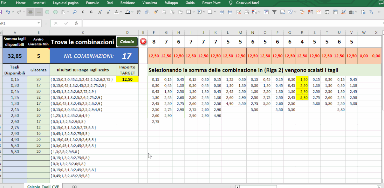Click the toolbox briefcase icon
This screenshot has width=384, height=188.
(x=351, y=12)
